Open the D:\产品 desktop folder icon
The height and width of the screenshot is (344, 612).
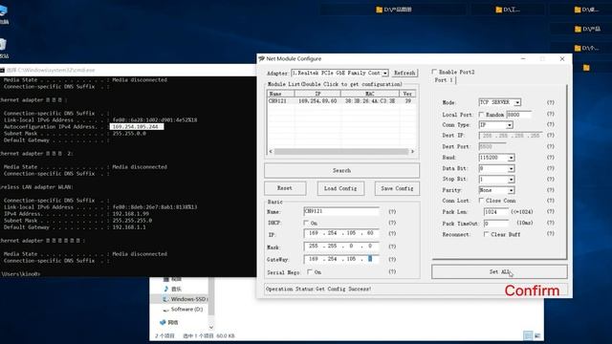[587, 29]
